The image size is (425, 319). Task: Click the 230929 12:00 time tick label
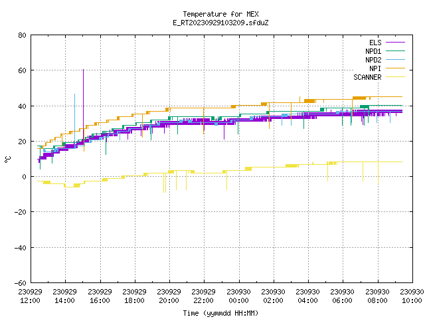point(30,296)
